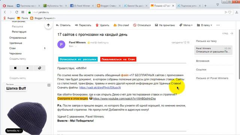Expand Ссылки section
Screen dimensions: 240x135
pyautogui.click(x=201, y=69)
